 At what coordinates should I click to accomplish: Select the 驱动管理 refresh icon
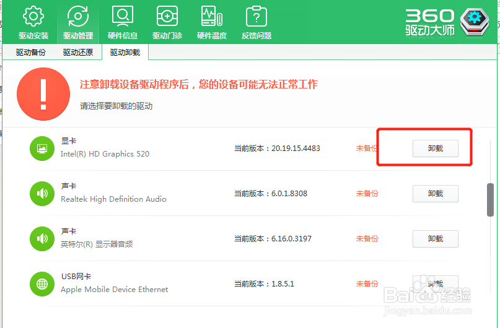[78, 16]
